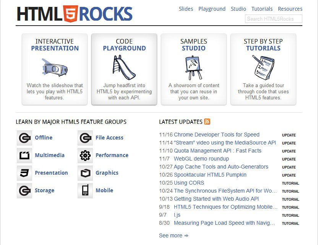Click the Presentation CSS3 icon
This screenshot has width=318, height=245.
24,173
